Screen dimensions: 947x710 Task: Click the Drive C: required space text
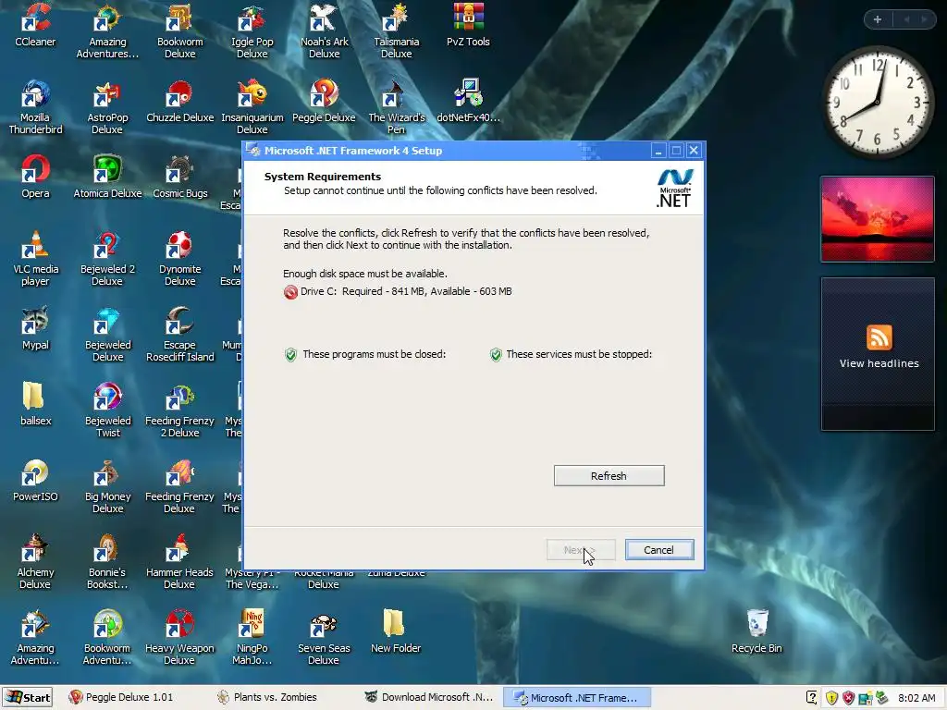click(406, 291)
